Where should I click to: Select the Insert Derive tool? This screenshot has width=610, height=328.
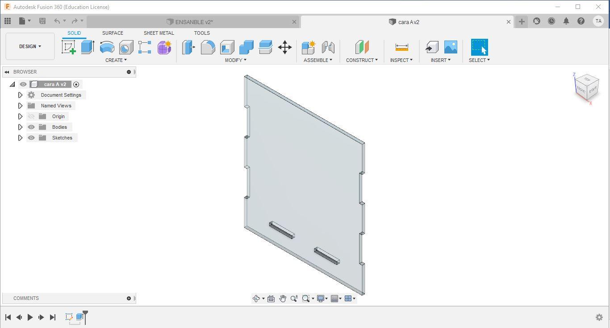(x=431, y=47)
